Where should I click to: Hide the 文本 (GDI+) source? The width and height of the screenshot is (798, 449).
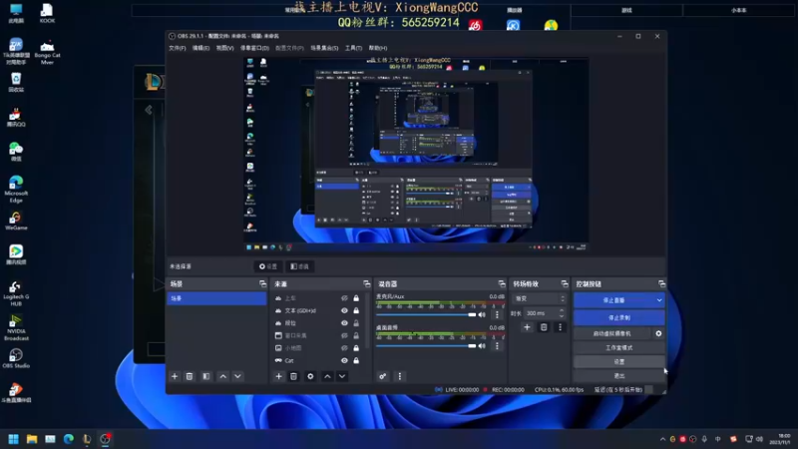pos(344,310)
